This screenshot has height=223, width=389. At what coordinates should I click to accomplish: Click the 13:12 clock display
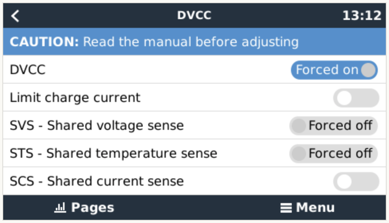(x=361, y=16)
